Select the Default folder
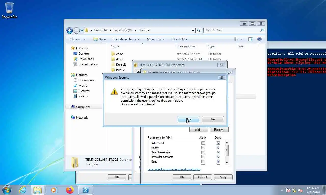326x195 pixels. point(121,64)
